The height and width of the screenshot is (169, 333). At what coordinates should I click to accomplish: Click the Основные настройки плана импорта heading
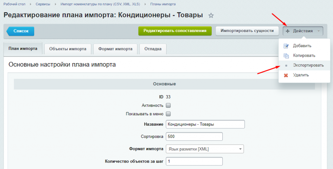[62, 64]
